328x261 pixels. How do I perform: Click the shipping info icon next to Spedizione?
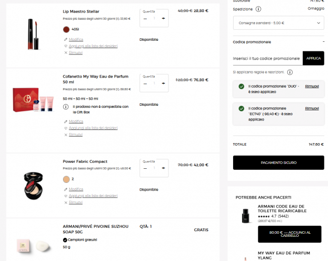(258, 9)
